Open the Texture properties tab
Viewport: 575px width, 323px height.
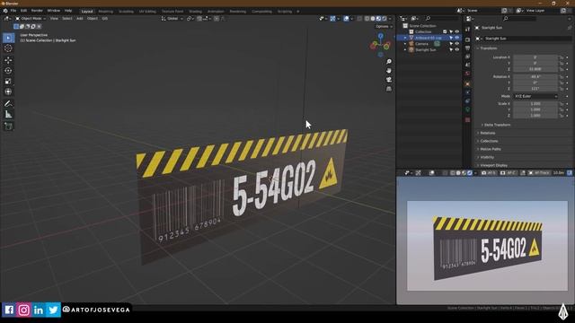tap(467, 119)
